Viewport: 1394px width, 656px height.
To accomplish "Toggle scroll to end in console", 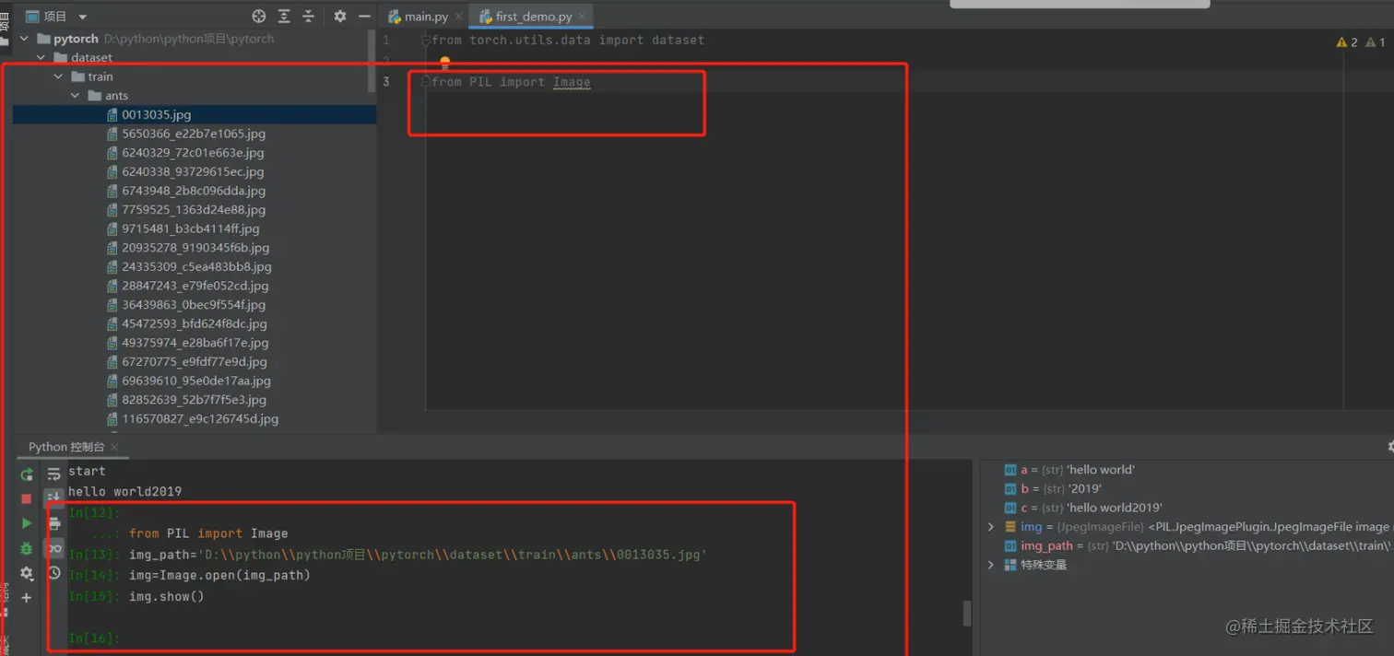I will [54, 498].
